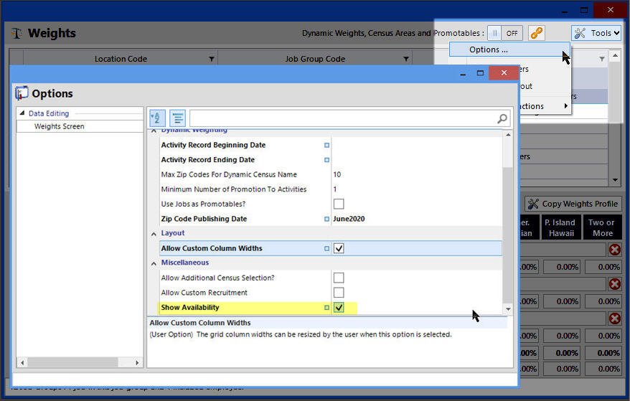Close the Options dialog window
Viewport: 630px width, 401px height.
[504, 72]
